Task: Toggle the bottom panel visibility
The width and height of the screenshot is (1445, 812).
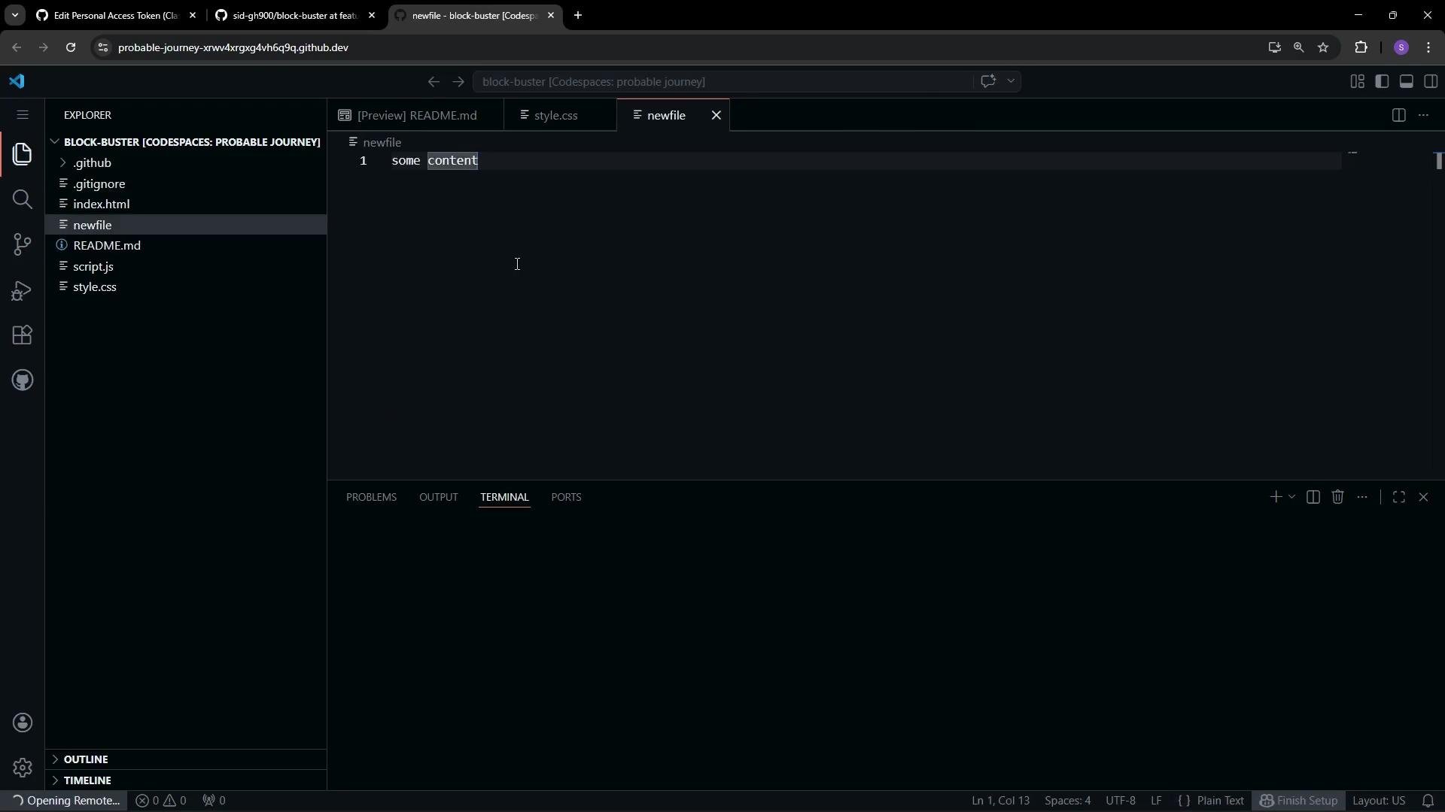Action: coord(1406,81)
